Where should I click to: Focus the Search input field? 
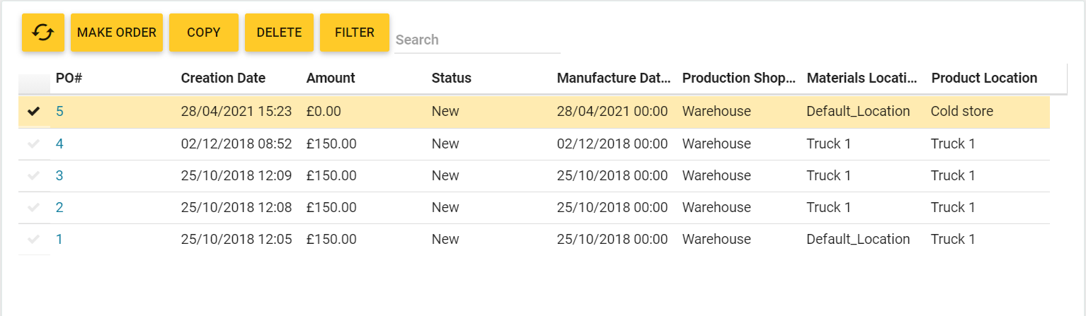pyautogui.click(x=477, y=40)
